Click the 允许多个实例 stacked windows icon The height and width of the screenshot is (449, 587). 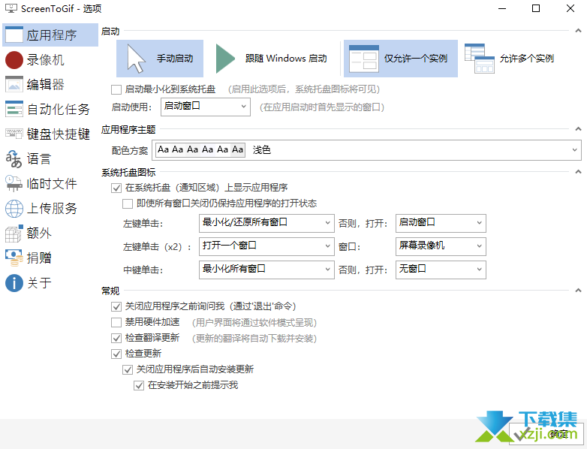(480, 59)
